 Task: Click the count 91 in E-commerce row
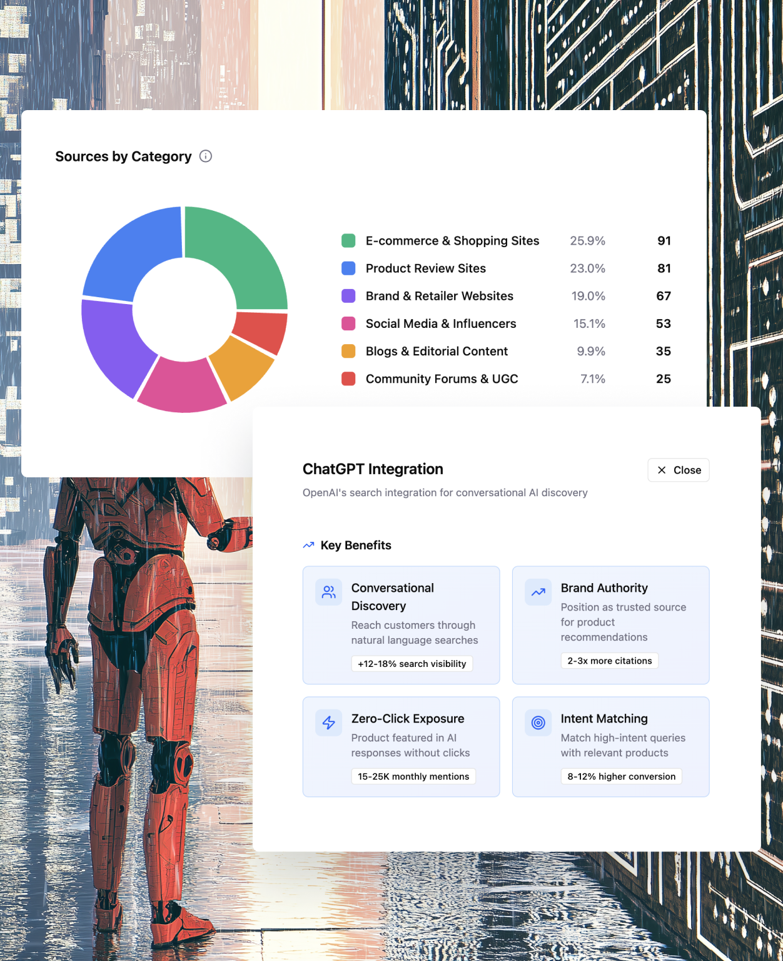[664, 241]
